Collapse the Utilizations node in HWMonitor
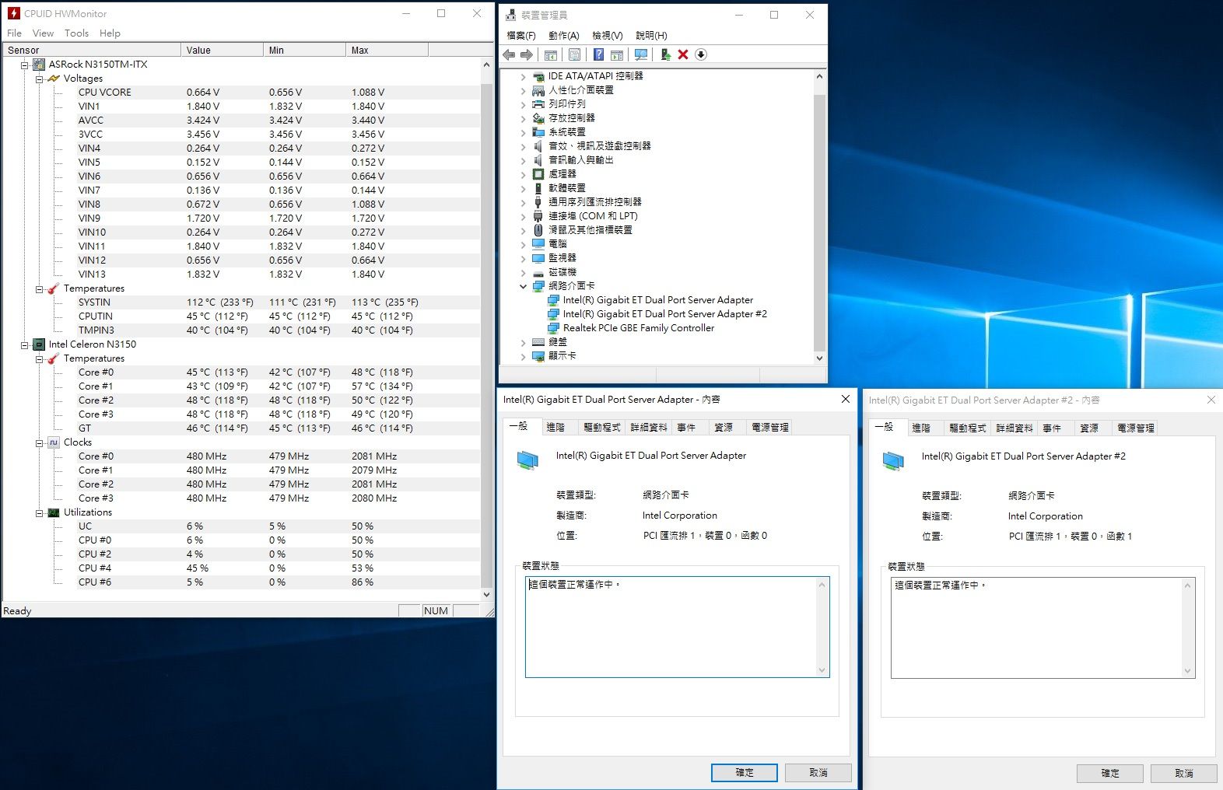 pyautogui.click(x=40, y=512)
